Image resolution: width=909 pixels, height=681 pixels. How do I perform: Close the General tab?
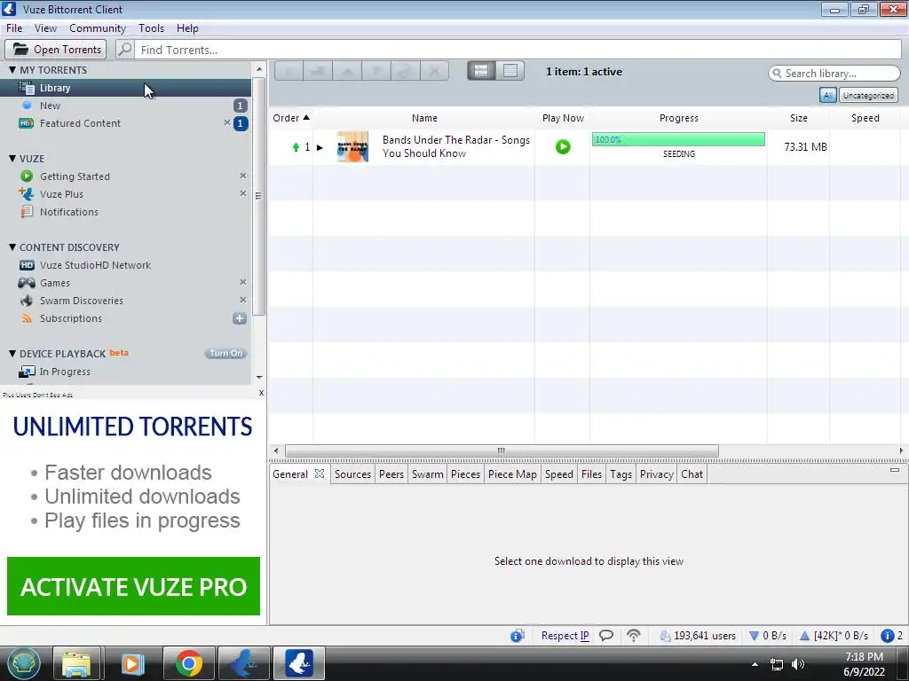[320, 474]
